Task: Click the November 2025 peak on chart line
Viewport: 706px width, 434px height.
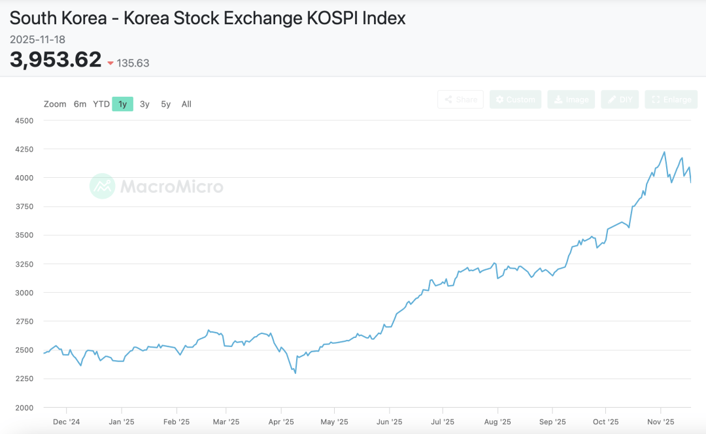Action: pyautogui.click(x=664, y=152)
